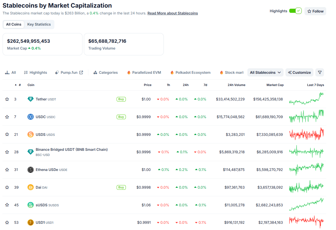The height and width of the screenshot is (230, 336).
Task: Sort table by 7d column header
Action: [205, 85]
